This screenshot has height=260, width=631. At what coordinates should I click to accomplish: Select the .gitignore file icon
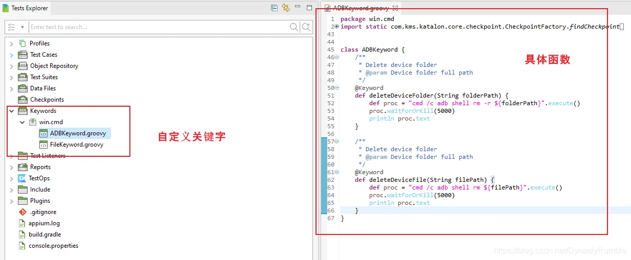(x=22, y=212)
